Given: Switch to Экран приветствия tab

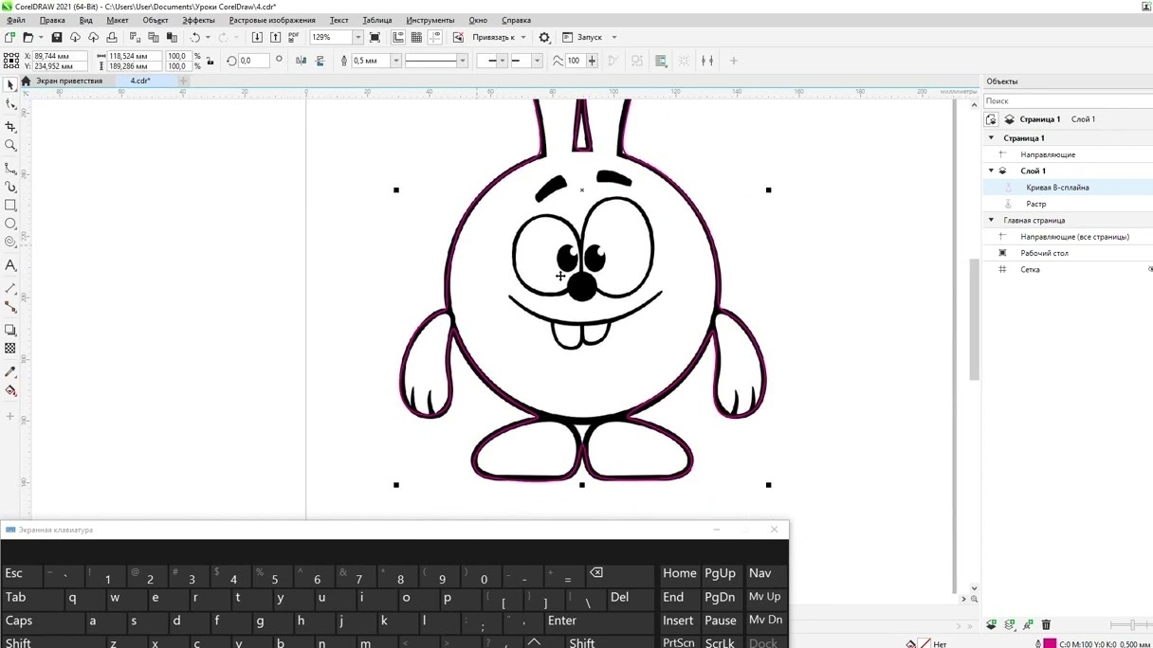Looking at the screenshot, I should tap(69, 81).
